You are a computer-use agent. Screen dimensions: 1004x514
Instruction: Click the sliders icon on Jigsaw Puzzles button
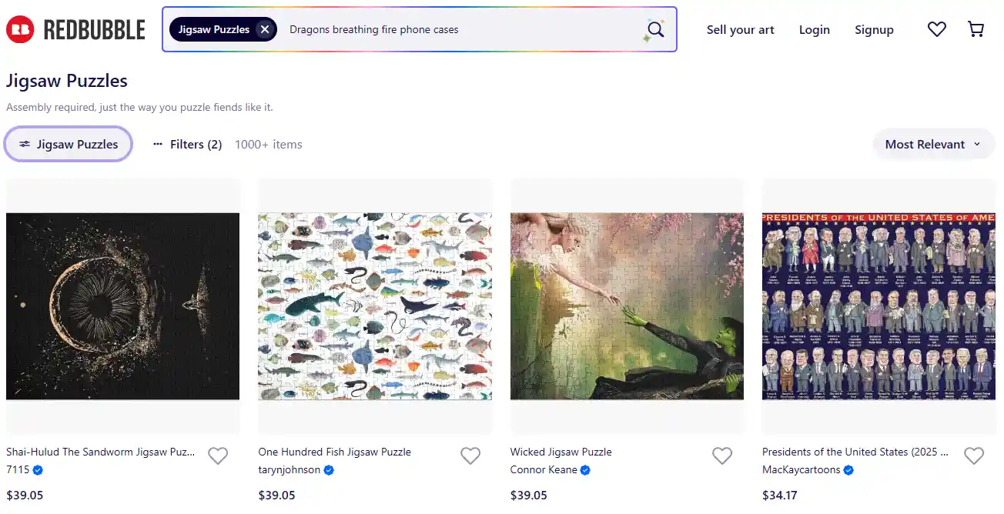pos(25,144)
